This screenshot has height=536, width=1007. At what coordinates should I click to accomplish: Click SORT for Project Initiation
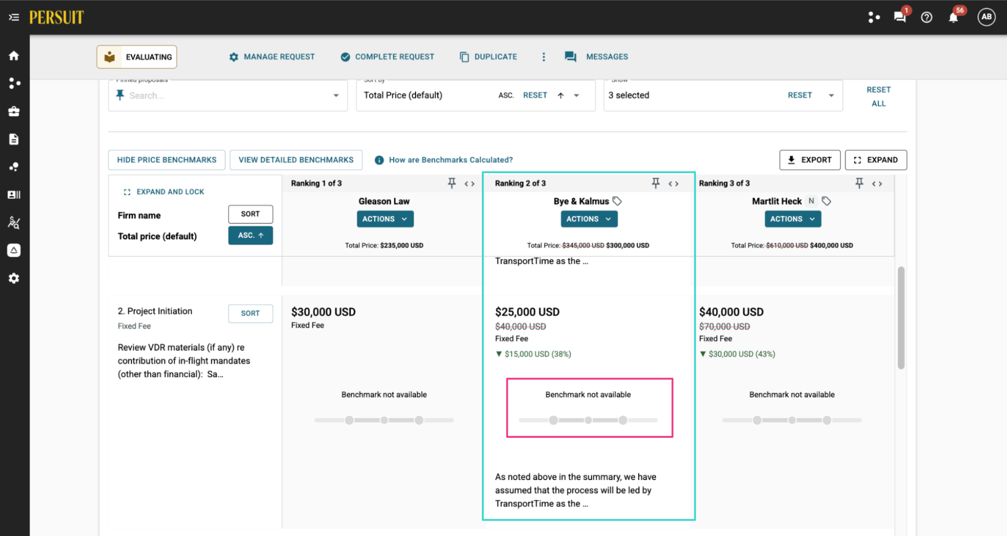point(250,313)
